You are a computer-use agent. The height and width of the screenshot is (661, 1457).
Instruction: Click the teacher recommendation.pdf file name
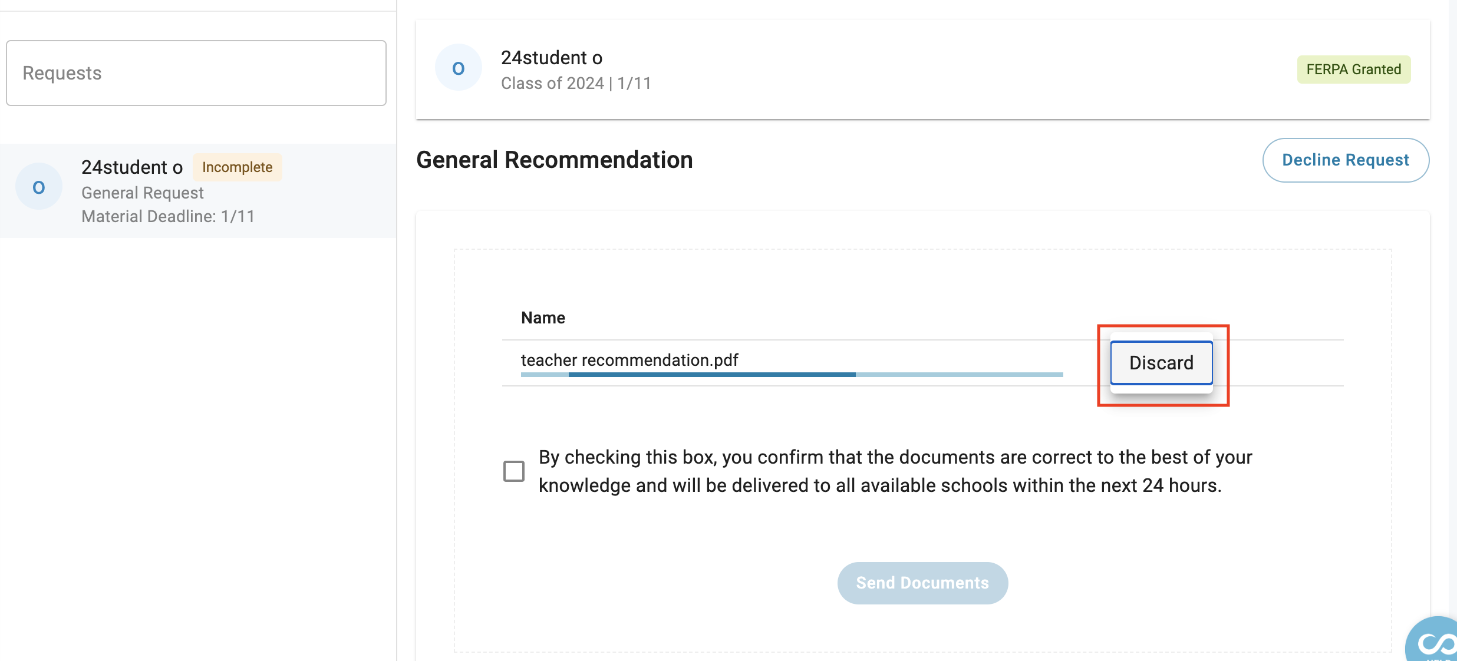629,360
